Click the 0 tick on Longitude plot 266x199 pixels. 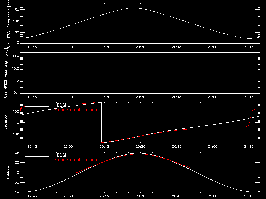point(18,123)
